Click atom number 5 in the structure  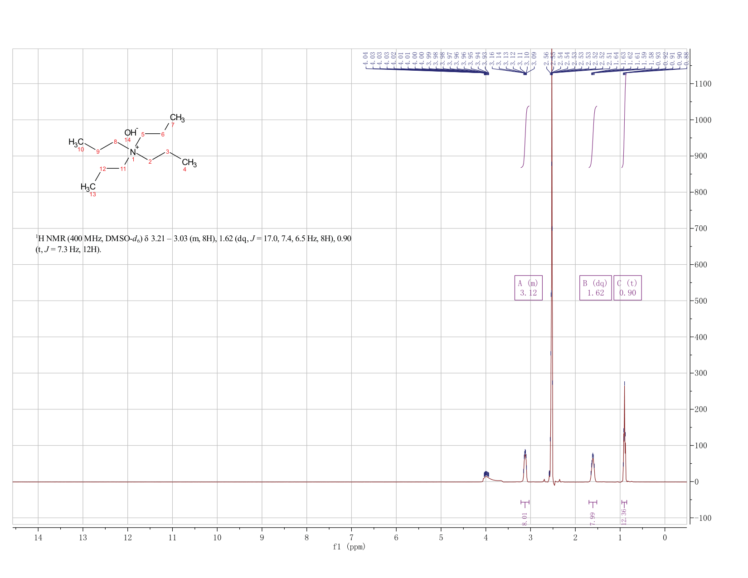coord(143,134)
